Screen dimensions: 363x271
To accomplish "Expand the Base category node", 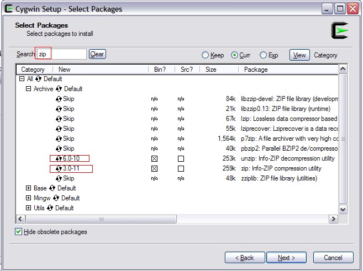I will 28,188.
